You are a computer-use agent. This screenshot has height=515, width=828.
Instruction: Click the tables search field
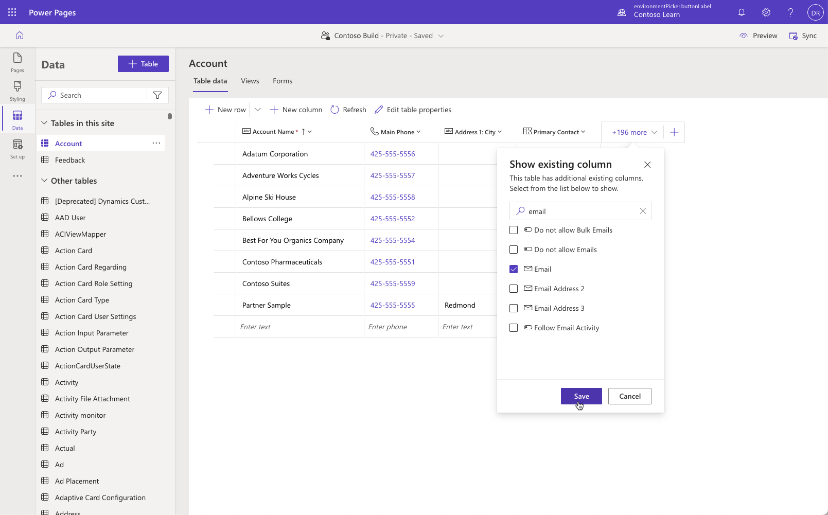[x=98, y=95]
